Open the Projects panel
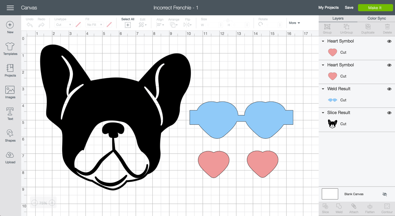The image size is (395, 216). [10, 71]
